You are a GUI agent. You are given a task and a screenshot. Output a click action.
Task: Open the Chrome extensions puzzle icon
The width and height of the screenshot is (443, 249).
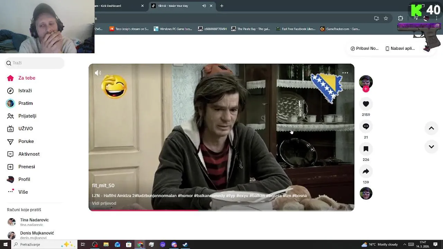[x=400, y=18]
